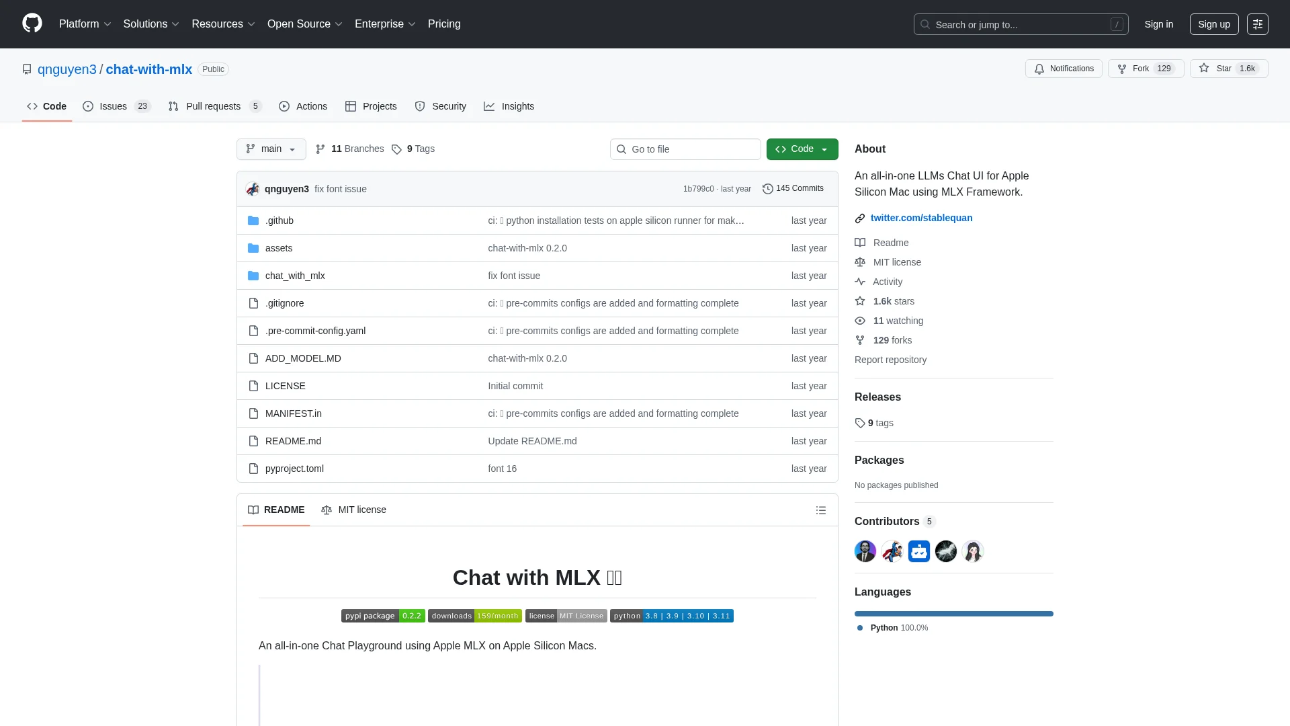1290x726 pixels.
Task: Click the GitHub logo icon
Action: click(x=32, y=24)
